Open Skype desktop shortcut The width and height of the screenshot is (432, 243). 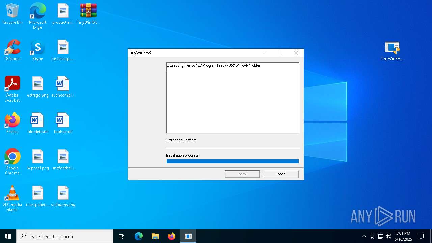(x=37, y=51)
